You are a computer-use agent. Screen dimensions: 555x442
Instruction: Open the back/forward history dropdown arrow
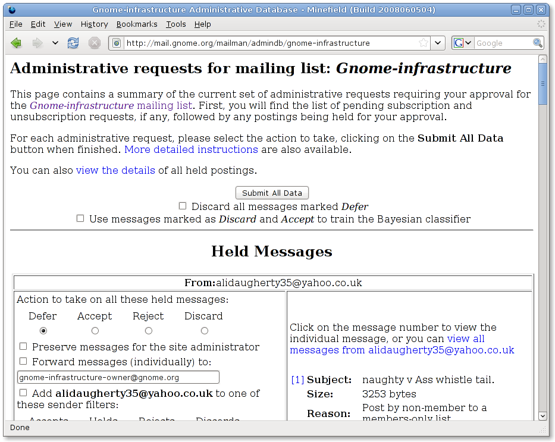pyautogui.click(x=55, y=43)
